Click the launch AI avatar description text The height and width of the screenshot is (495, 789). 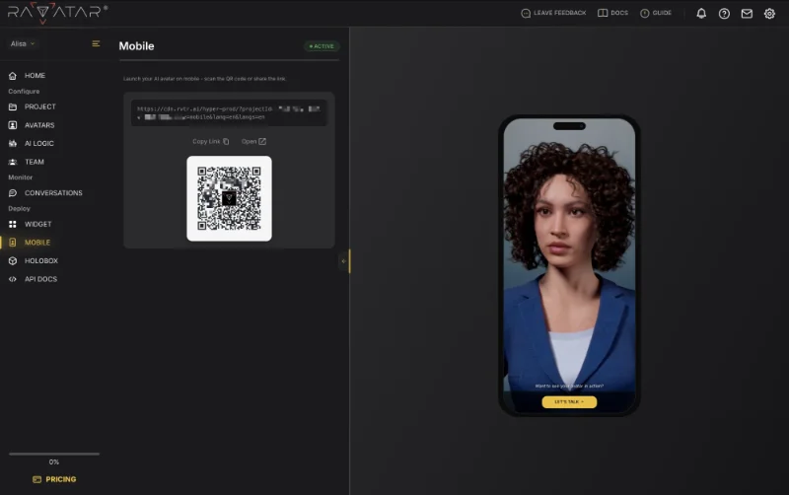click(x=204, y=79)
